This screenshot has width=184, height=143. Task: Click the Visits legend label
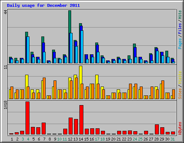(180, 78)
